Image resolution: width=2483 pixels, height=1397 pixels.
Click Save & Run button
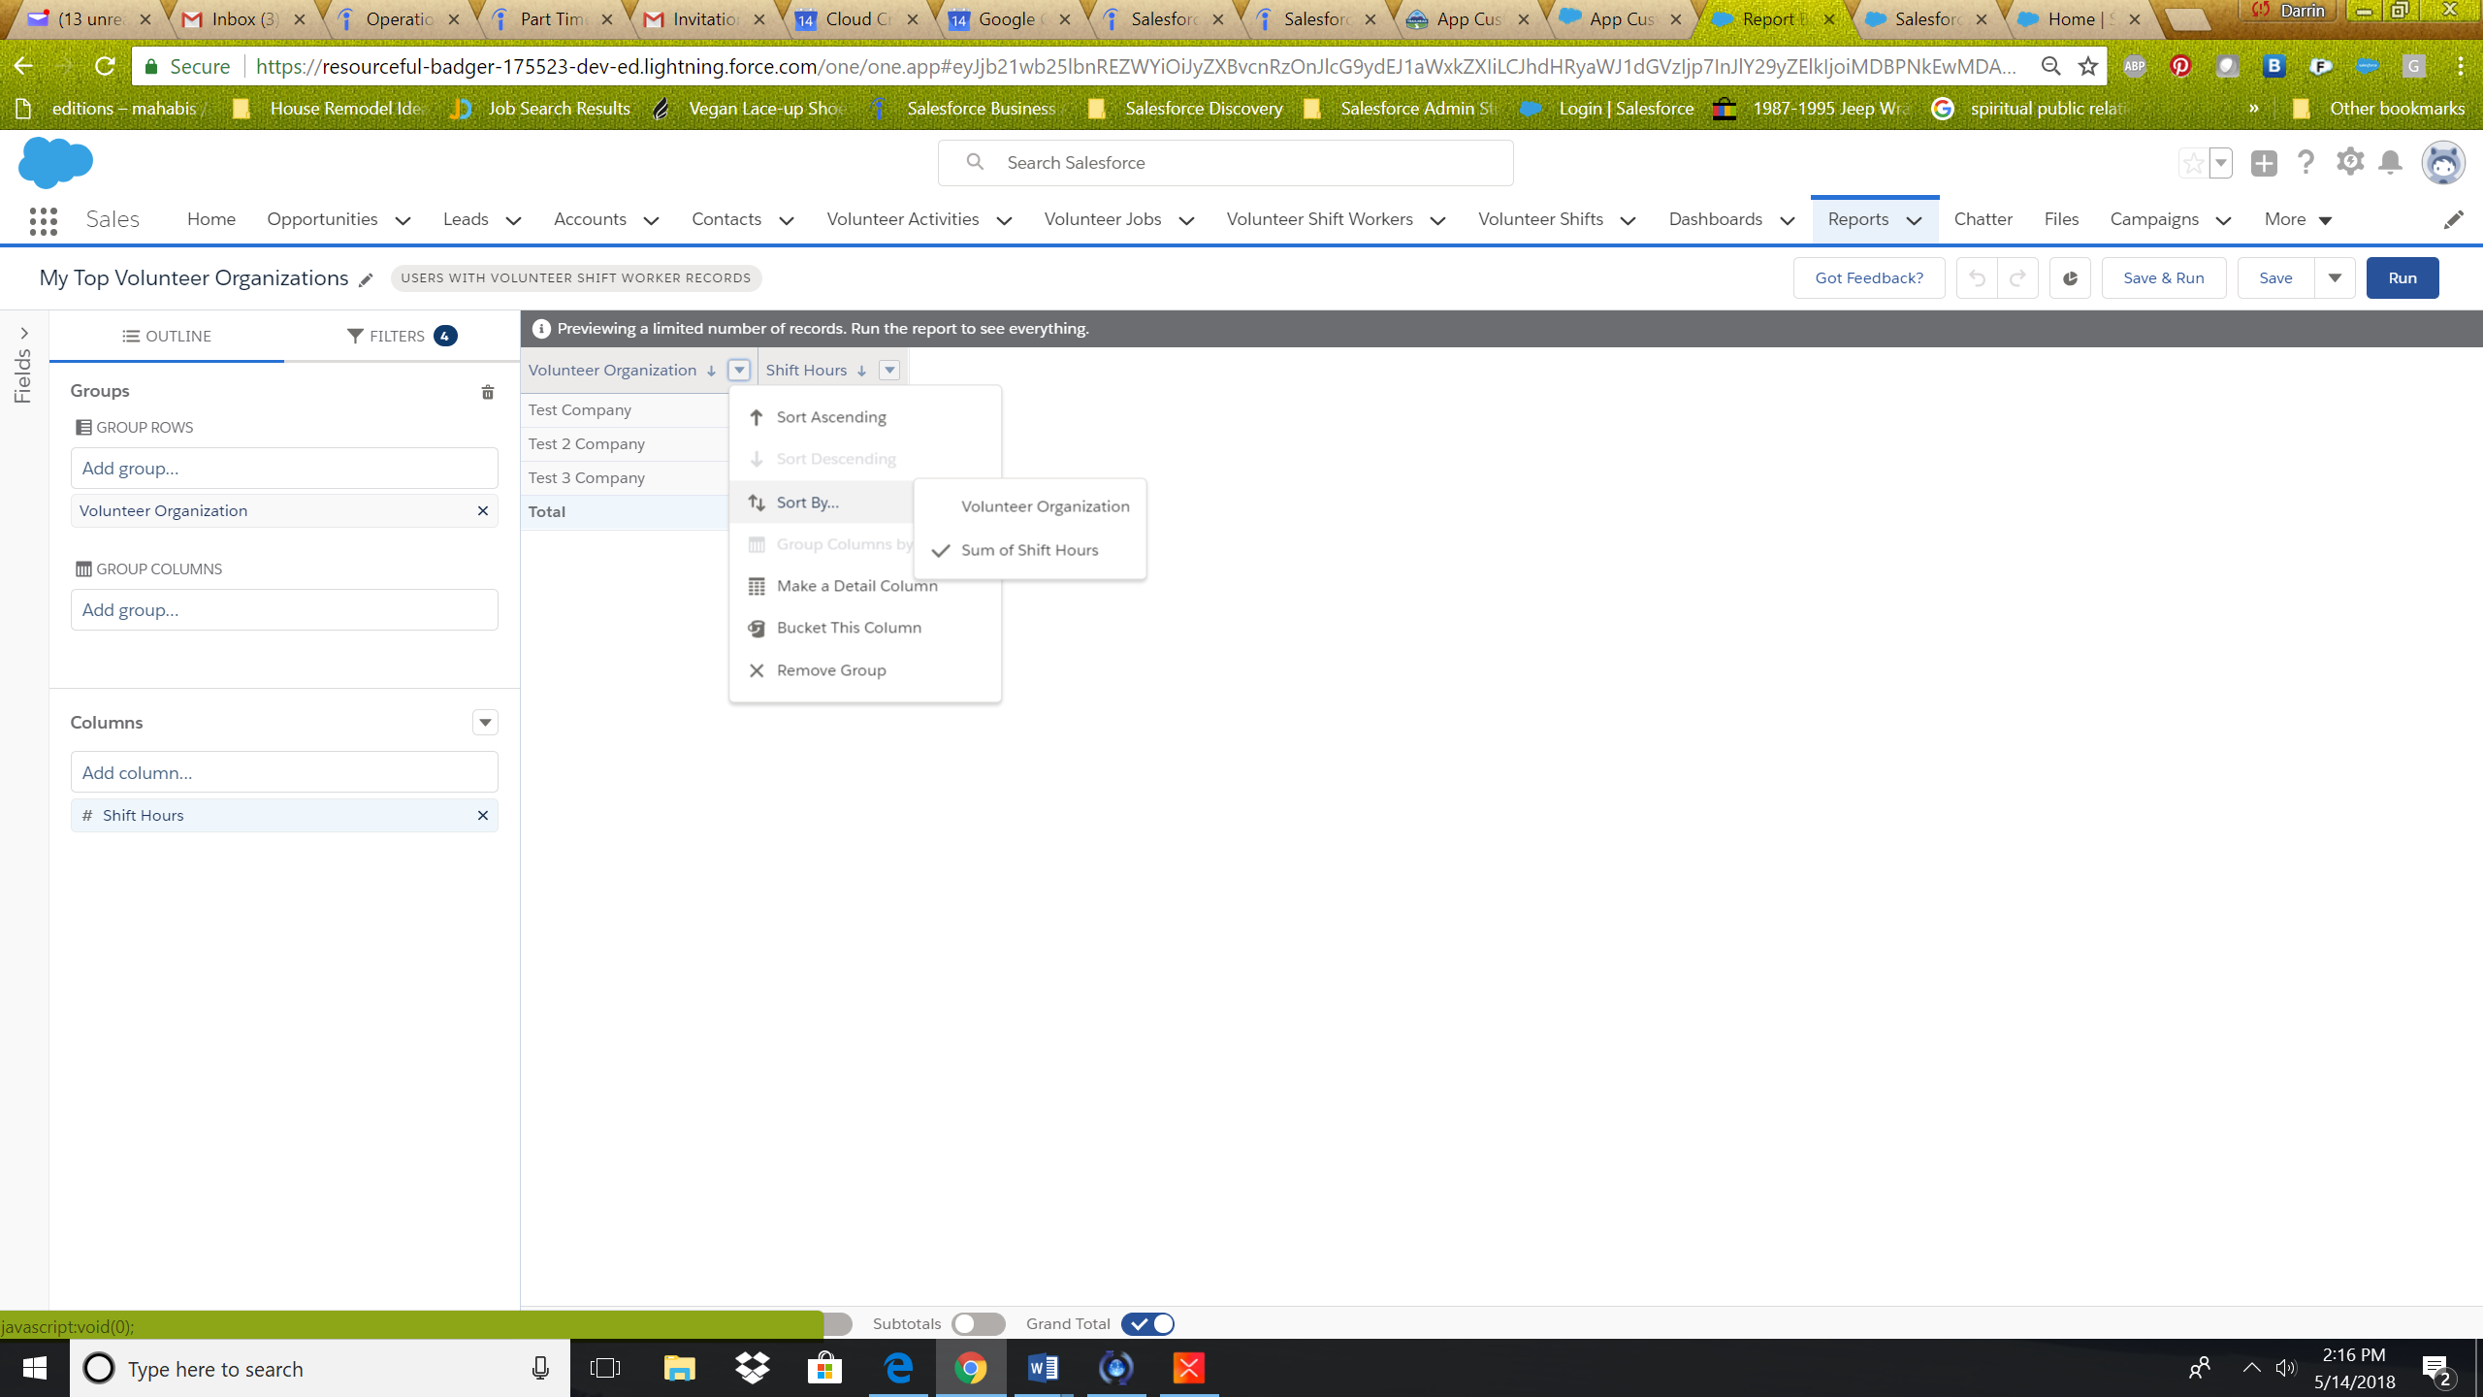pos(2163,278)
